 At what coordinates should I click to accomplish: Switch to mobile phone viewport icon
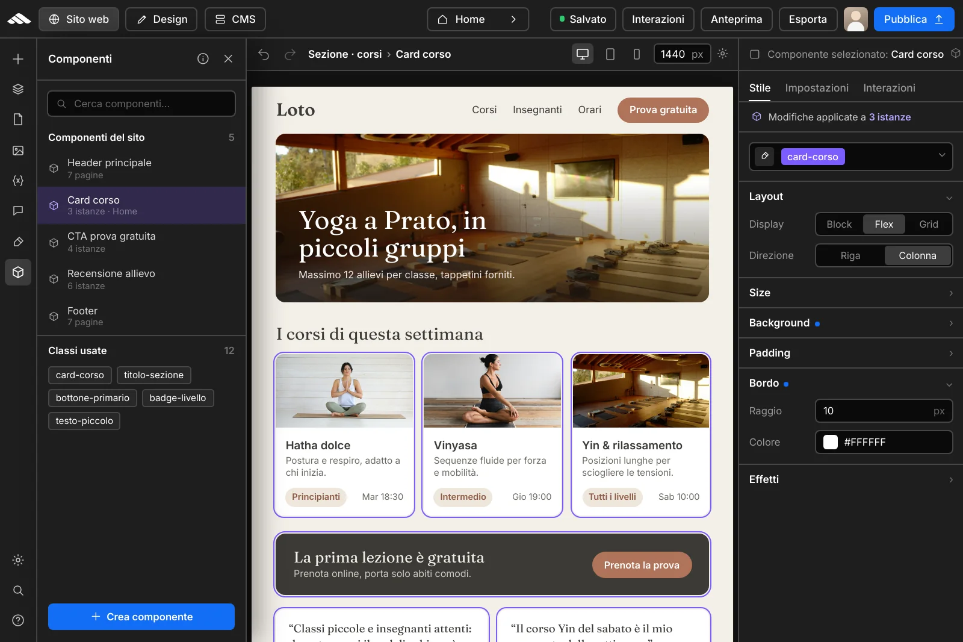637,54
